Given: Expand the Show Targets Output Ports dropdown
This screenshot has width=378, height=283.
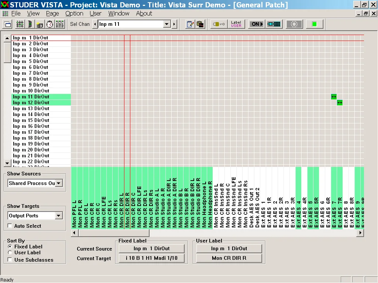Looking at the screenshot, I should [x=59, y=216].
